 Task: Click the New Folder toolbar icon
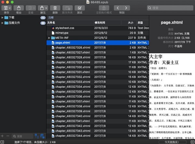tap(67, 8)
